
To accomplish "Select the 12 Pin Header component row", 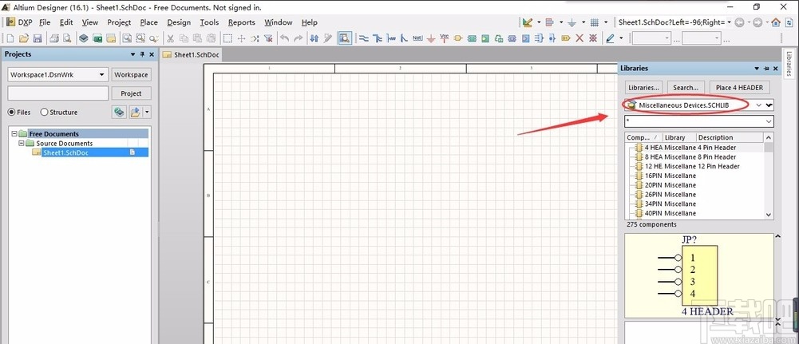I will pos(695,166).
